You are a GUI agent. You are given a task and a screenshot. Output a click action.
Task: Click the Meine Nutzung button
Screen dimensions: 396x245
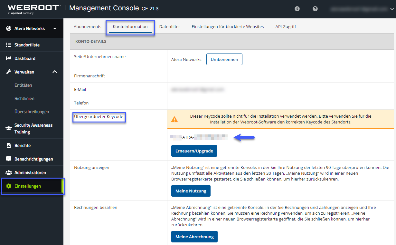pos(191,191)
